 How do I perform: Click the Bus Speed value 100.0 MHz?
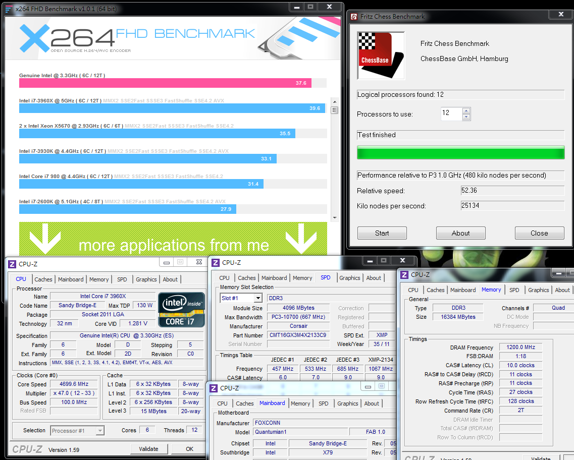(x=74, y=402)
